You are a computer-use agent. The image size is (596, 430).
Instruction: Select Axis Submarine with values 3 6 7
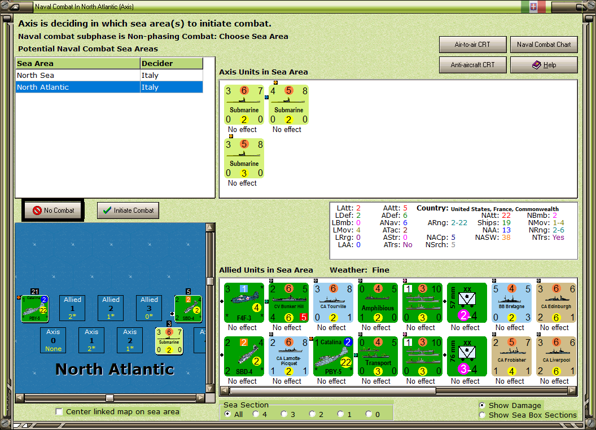click(244, 104)
